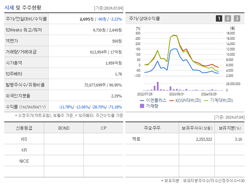
Task: Click the 3.10 ownership percentage
Action: coord(238,139)
